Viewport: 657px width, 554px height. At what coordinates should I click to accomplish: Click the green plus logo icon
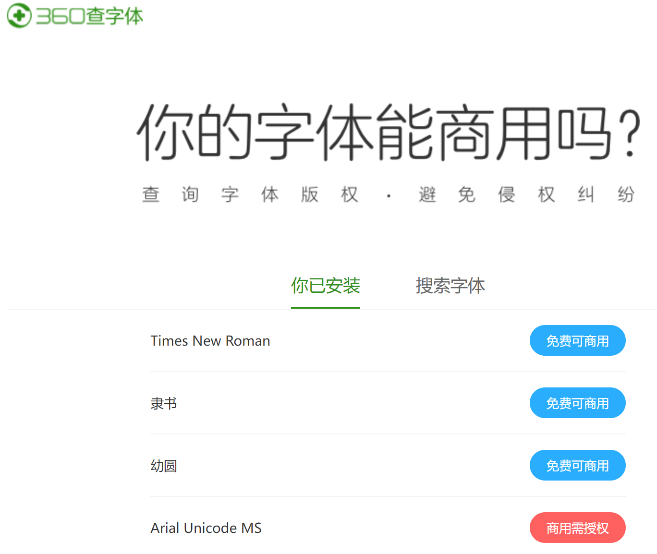19,15
